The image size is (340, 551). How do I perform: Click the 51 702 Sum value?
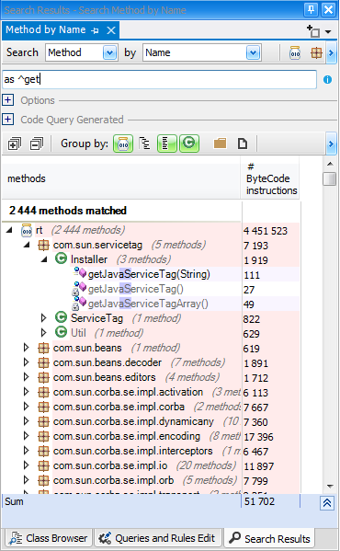coord(259,502)
